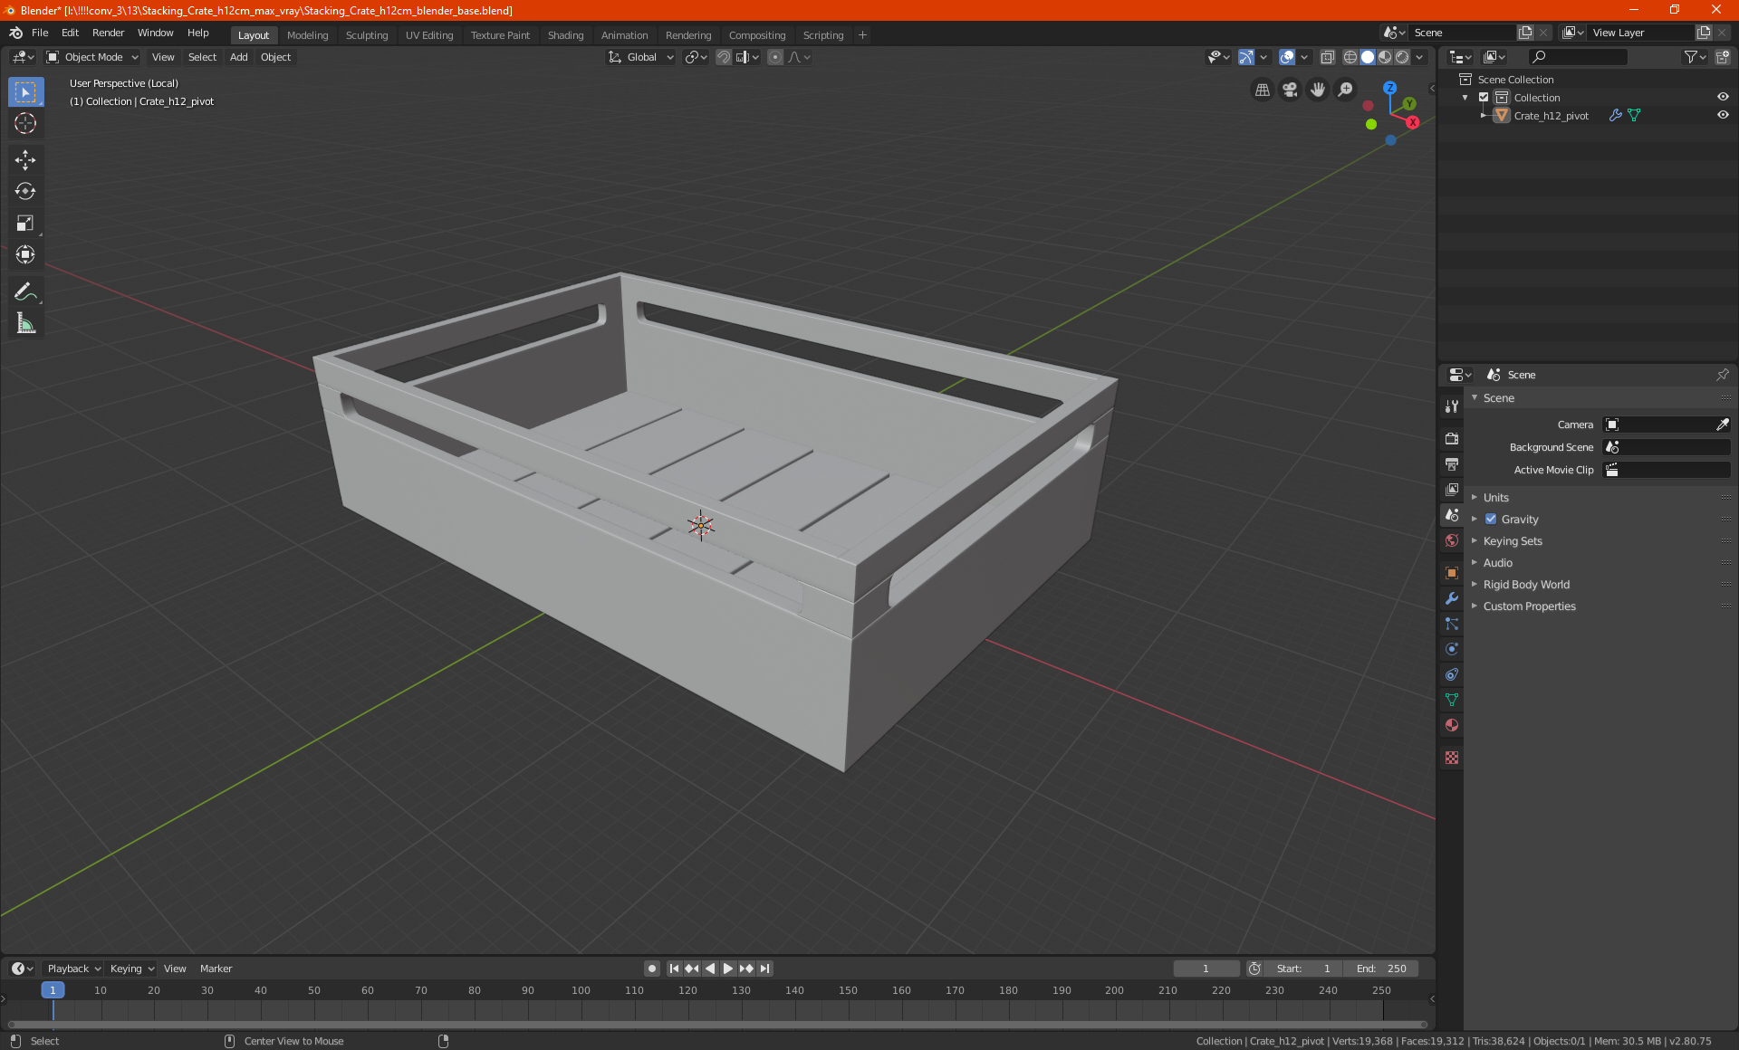Image resolution: width=1739 pixels, height=1050 pixels.
Task: Switch to rendered viewport shading
Action: 1402,57
